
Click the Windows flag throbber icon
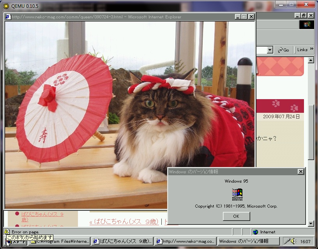tap(306, 25)
